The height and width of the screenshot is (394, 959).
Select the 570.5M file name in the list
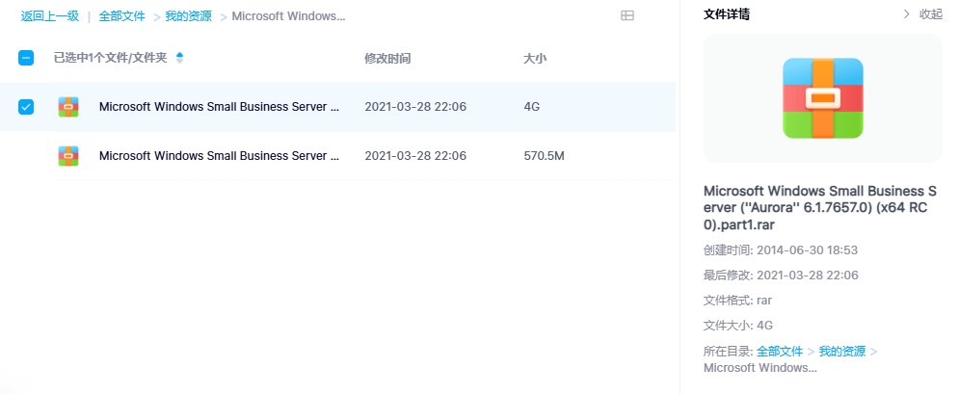[x=219, y=156]
